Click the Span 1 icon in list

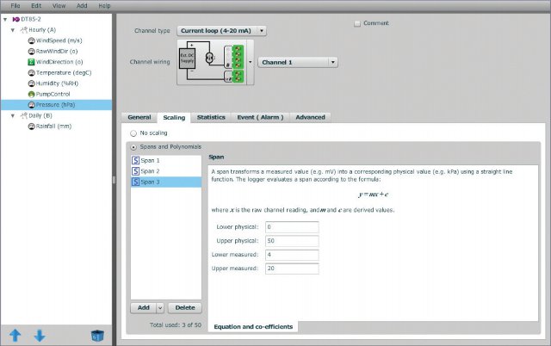pyautogui.click(x=136, y=160)
